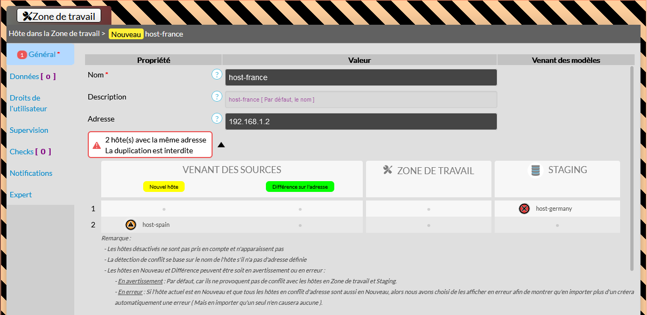
Task: Click the help icon next to Nom
Action: pyautogui.click(x=217, y=75)
